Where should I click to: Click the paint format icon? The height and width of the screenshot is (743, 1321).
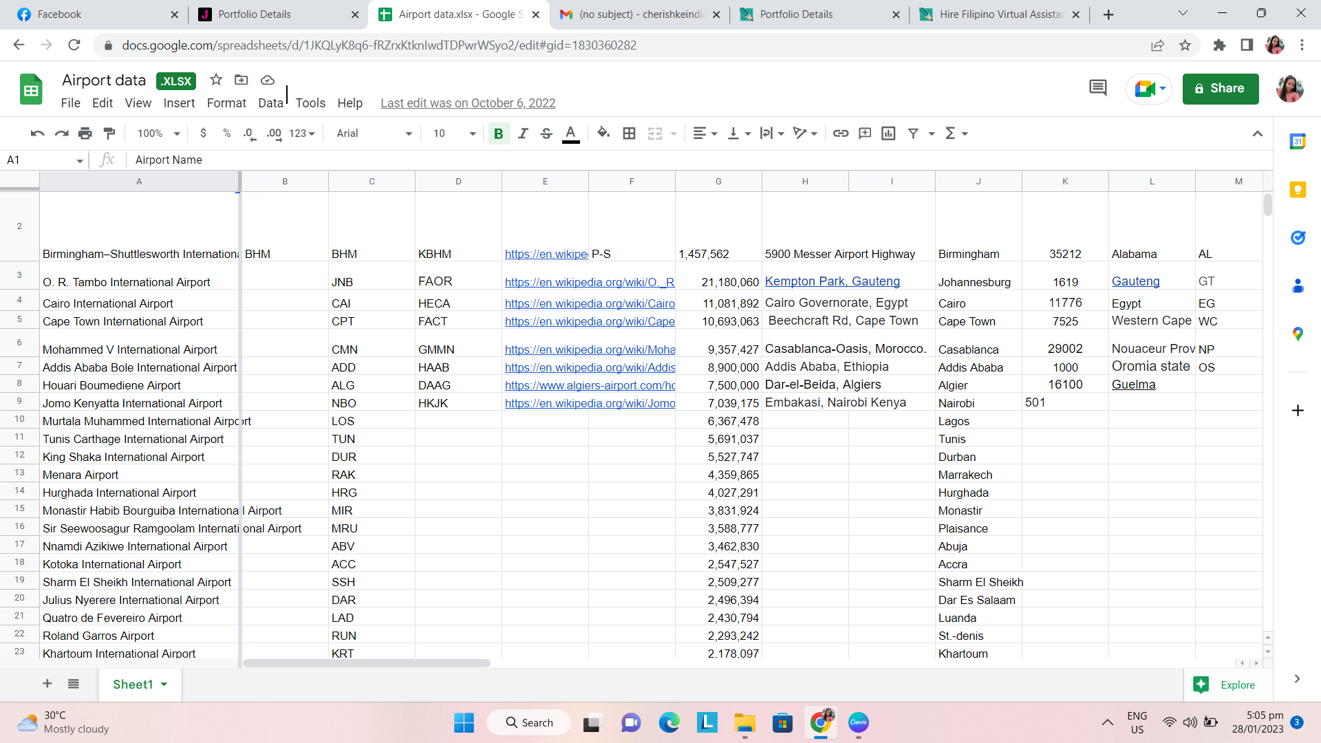pyautogui.click(x=109, y=133)
